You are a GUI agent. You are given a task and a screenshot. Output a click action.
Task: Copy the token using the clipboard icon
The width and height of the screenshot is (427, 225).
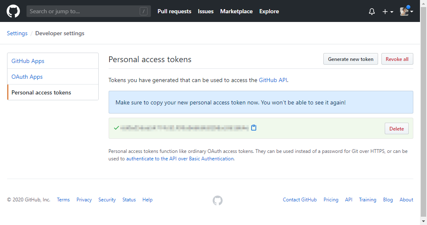pos(254,128)
